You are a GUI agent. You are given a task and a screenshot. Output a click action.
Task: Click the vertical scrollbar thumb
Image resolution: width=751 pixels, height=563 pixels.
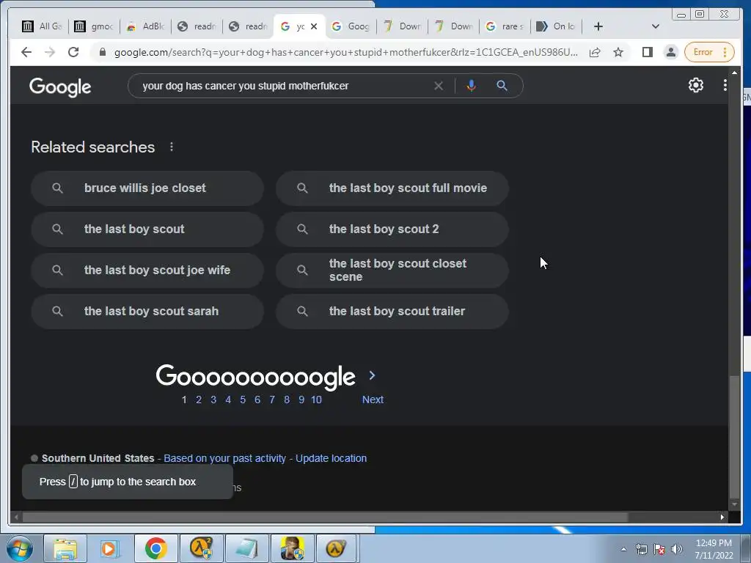pos(734,437)
